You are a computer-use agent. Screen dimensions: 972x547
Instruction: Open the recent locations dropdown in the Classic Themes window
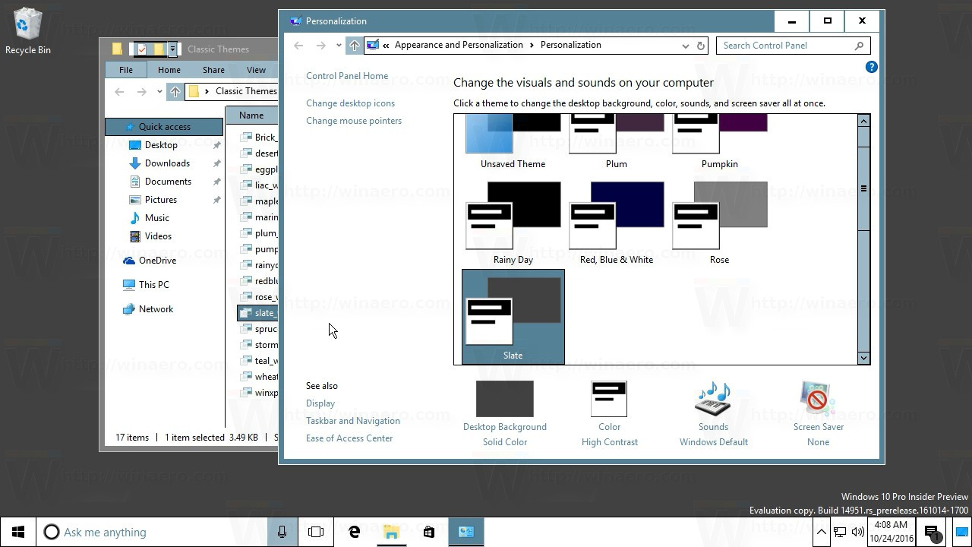coord(159,91)
